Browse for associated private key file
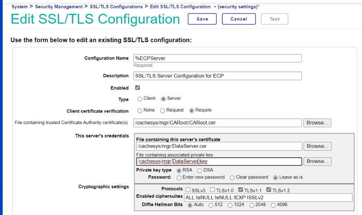This screenshot has height=215, width=362. click(317, 161)
